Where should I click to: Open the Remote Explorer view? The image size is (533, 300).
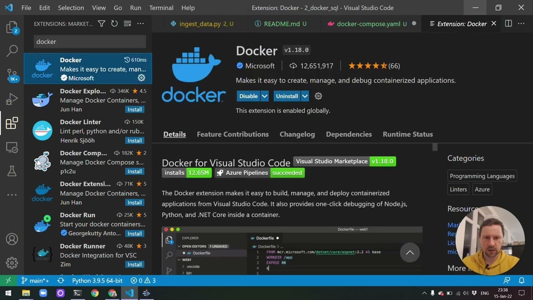12,147
